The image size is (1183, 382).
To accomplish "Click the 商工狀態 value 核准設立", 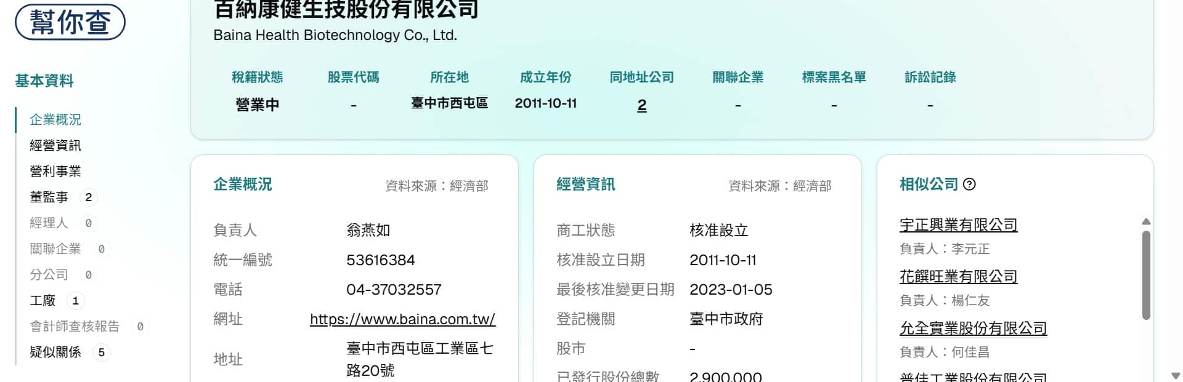I will pos(718,231).
